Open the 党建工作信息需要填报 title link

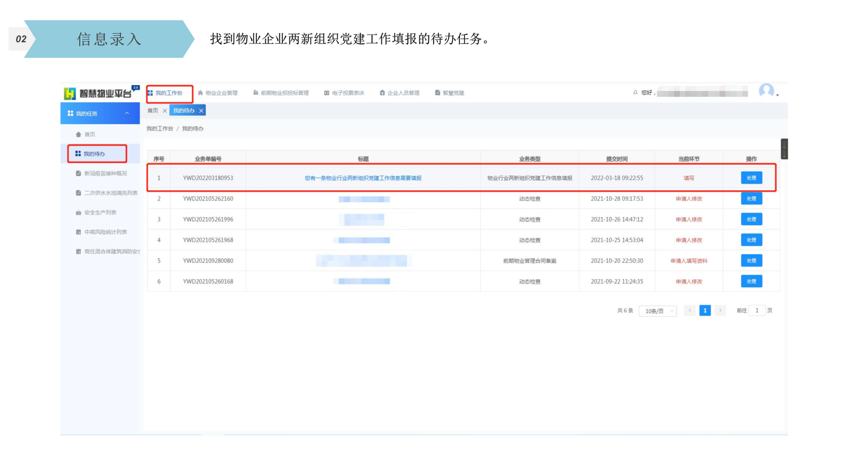tap(363, 178)
